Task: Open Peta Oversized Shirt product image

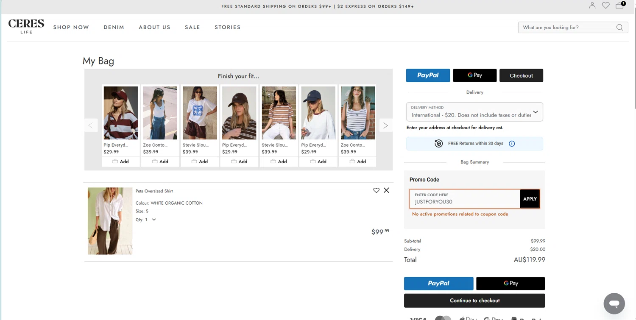Action: (x=110, y=221)
